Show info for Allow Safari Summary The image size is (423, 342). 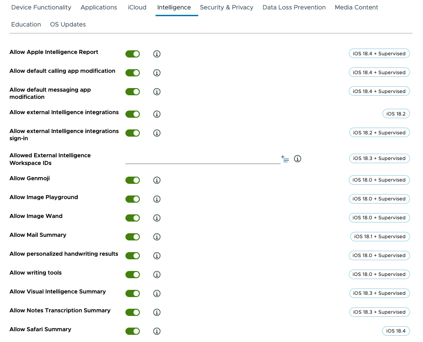[x=157, y=331]
